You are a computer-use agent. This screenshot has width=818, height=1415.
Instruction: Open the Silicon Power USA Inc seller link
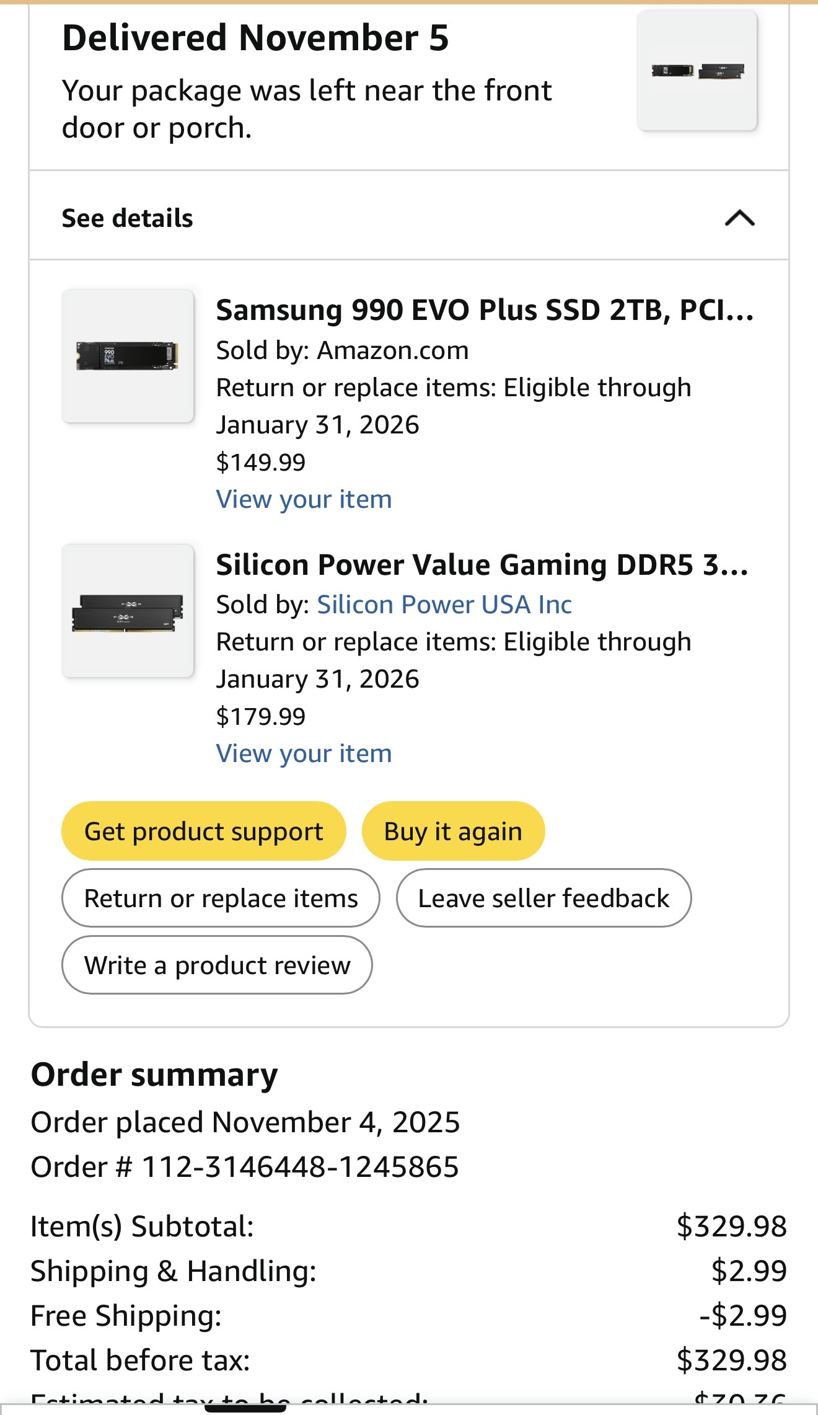pos(444,605)
